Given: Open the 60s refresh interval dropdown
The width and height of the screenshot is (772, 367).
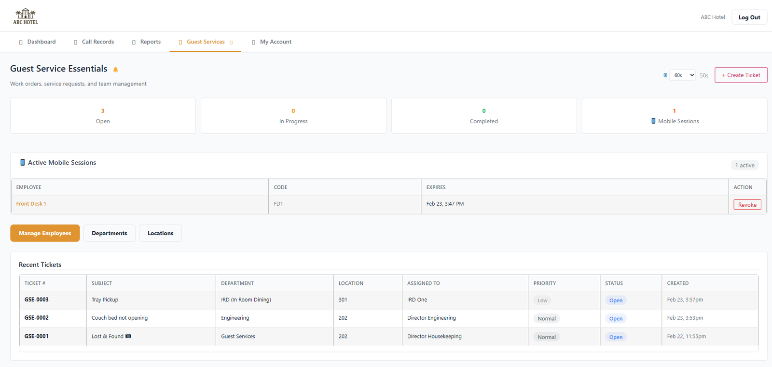Looking at the screenshot, I should coord(682,75).
